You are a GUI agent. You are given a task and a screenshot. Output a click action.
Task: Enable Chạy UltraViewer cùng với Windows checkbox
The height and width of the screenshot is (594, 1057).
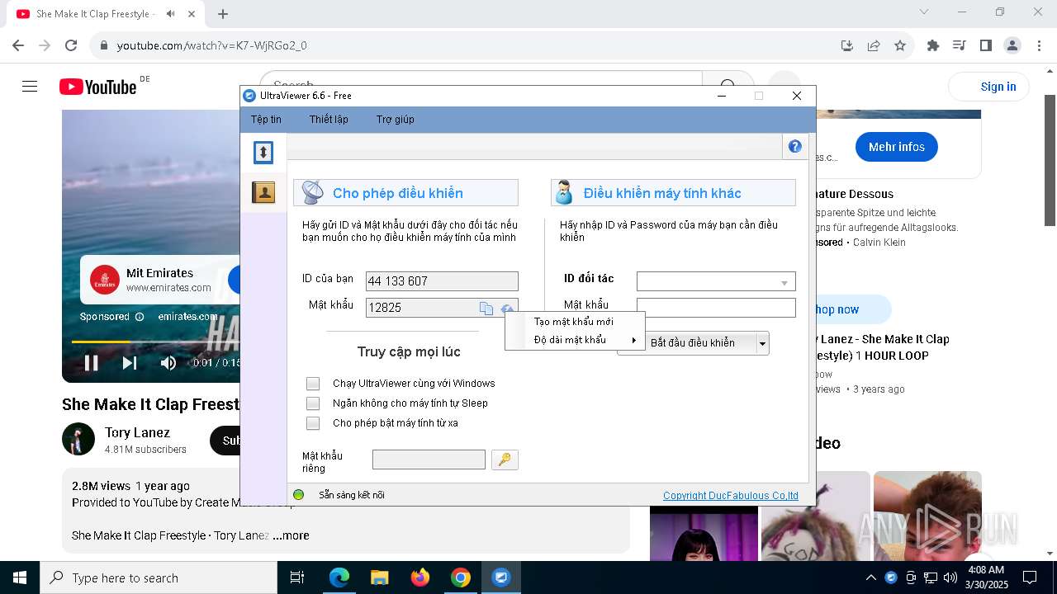tap(313, 384)
